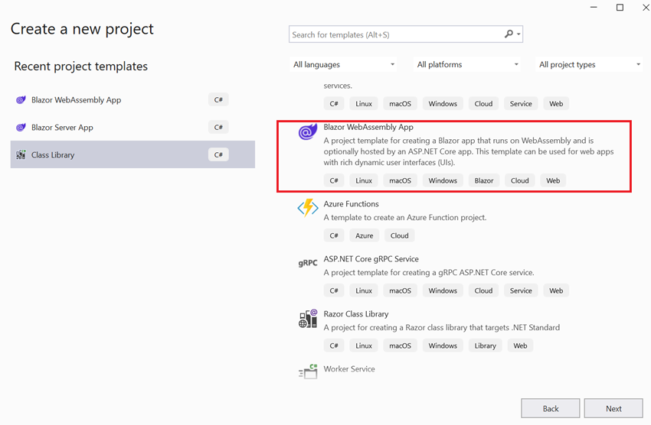
Task: Click the Cloud tag under Azure Functions
Action: [x=399, y=235]
